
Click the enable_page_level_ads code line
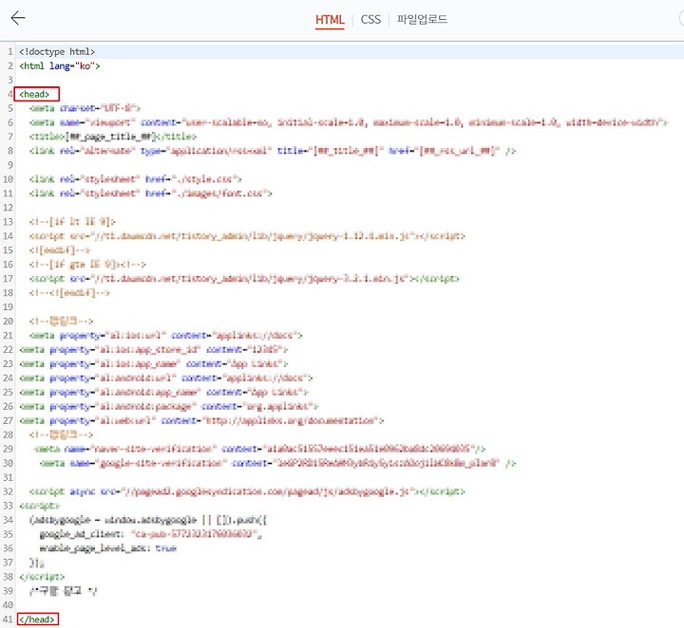click(107, 548)
